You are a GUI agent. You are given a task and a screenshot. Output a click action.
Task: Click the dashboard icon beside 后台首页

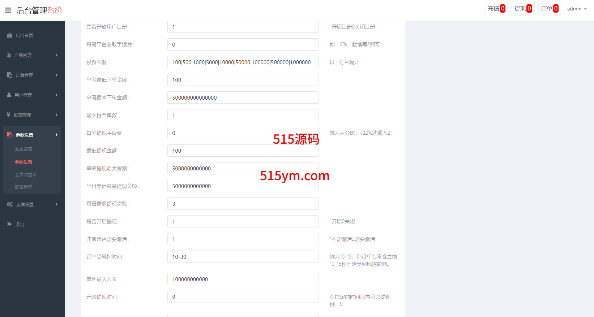point(10,35)
